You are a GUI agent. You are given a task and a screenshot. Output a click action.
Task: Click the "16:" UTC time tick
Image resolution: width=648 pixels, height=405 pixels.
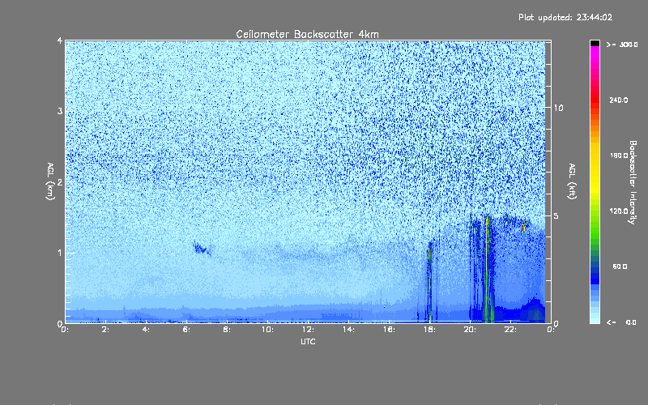point(389,330)
